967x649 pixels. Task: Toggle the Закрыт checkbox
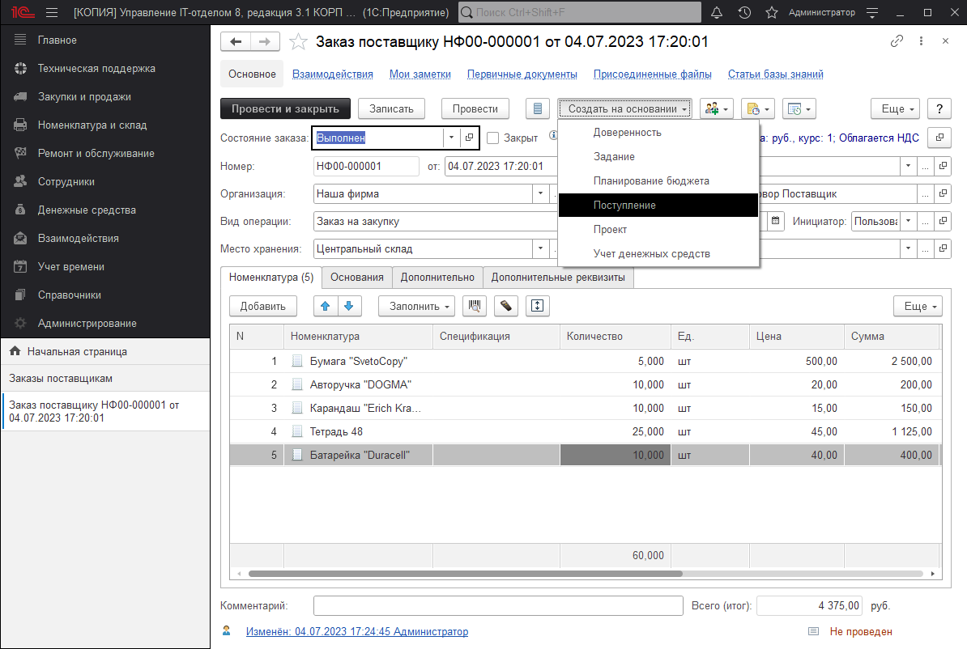[x=492, y=138]
